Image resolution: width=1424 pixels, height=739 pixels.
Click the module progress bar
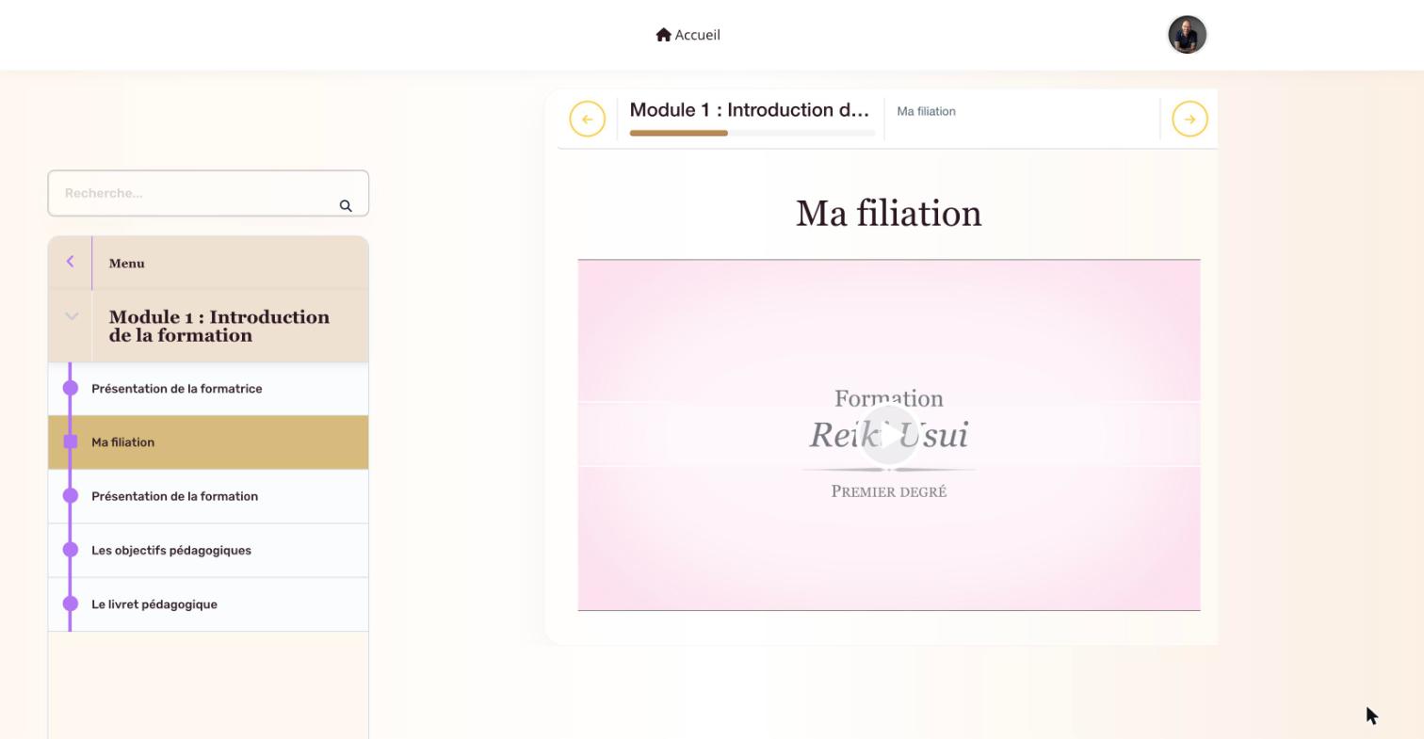pos(752,133)
